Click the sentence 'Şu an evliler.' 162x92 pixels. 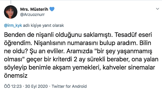coord(47,51)
